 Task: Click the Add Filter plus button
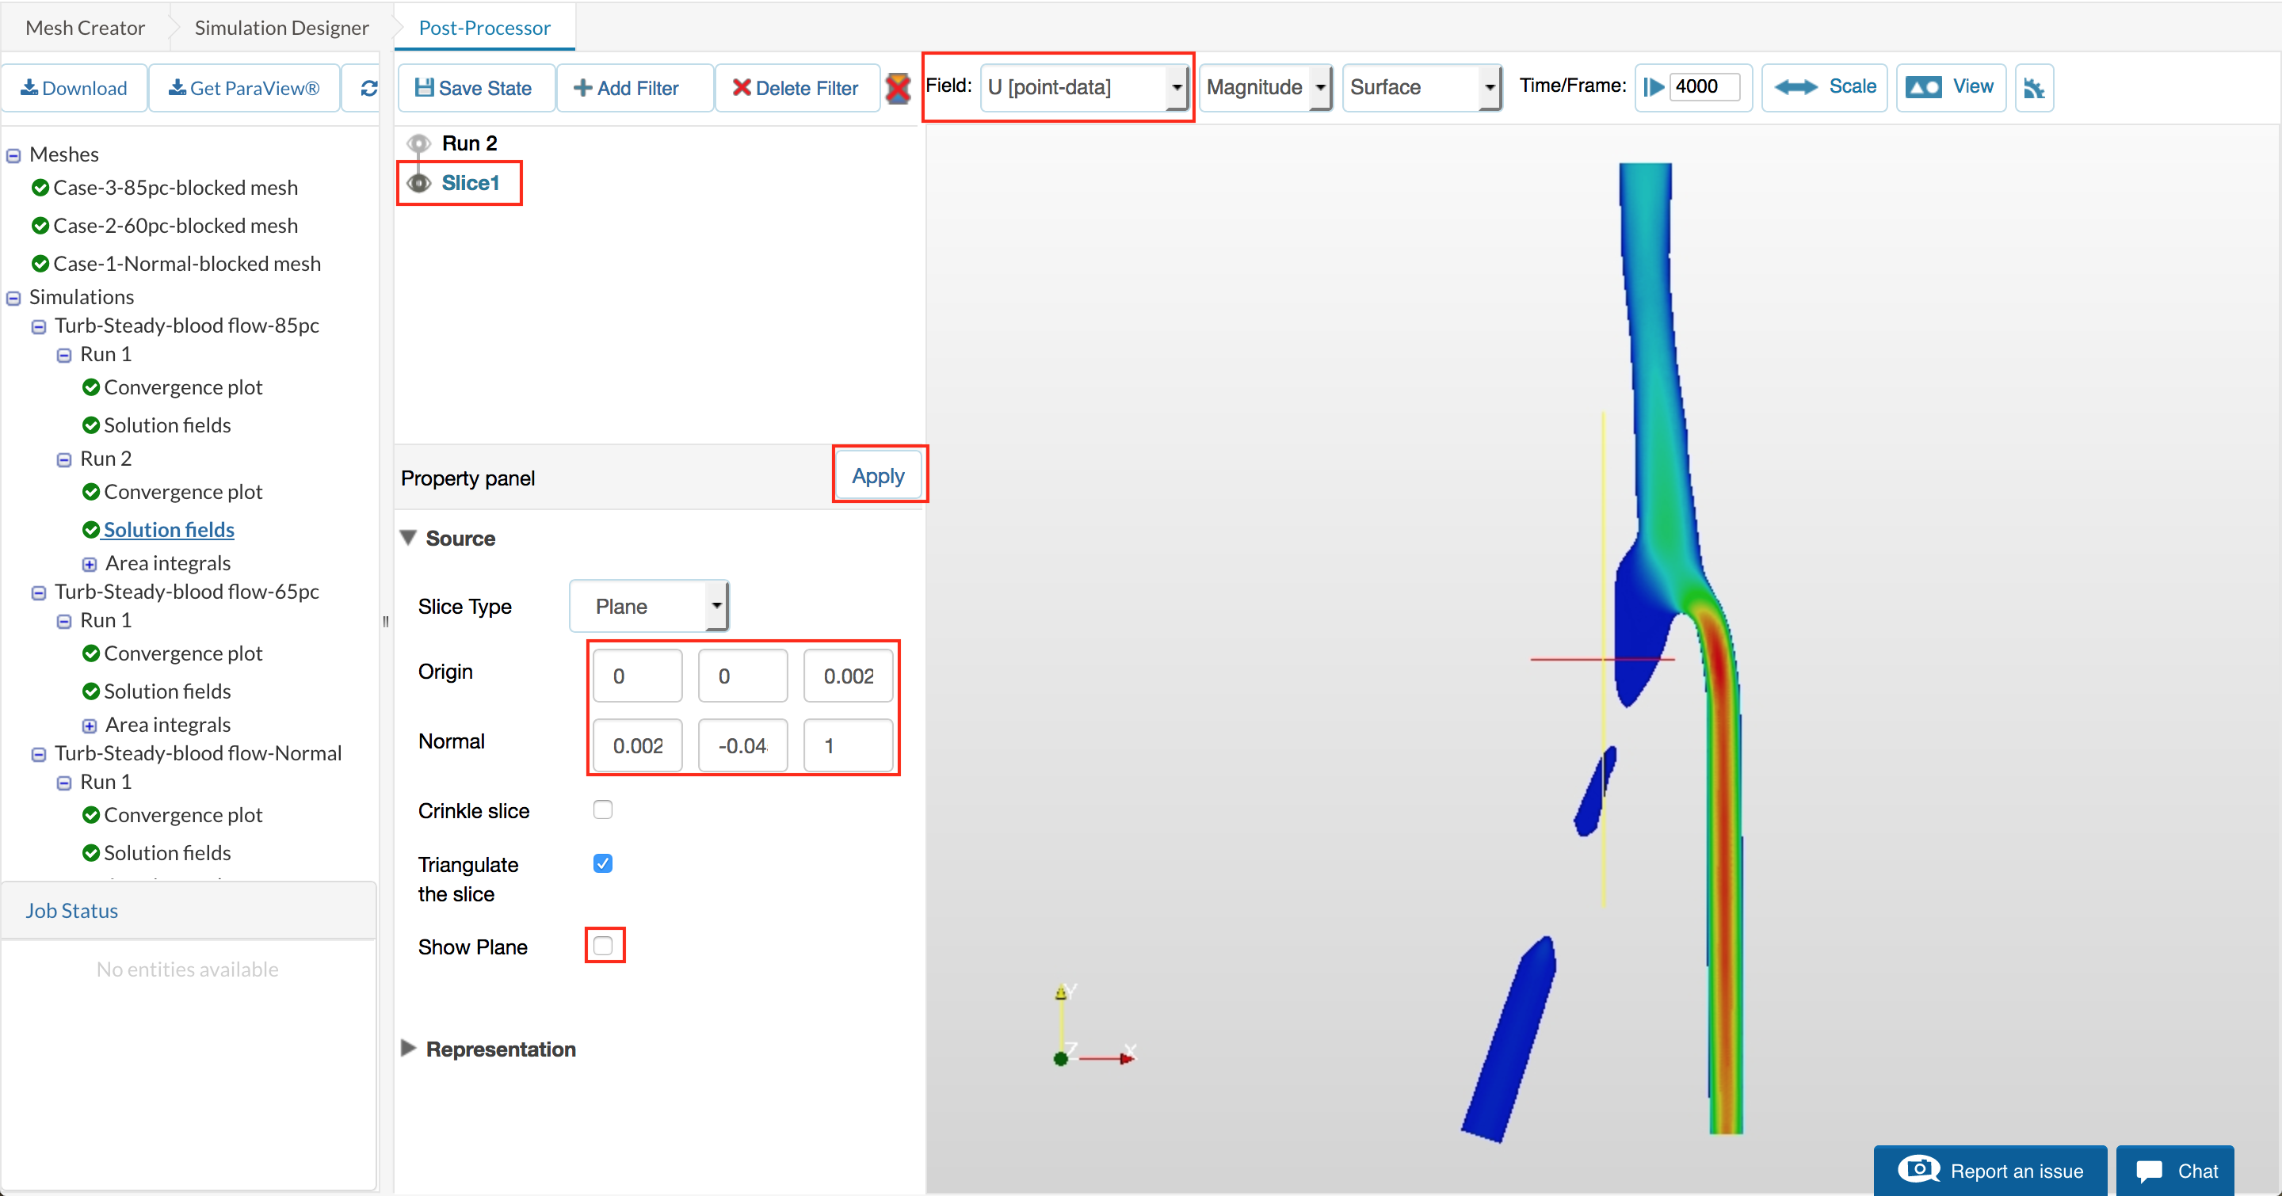(x=626, y=88)
